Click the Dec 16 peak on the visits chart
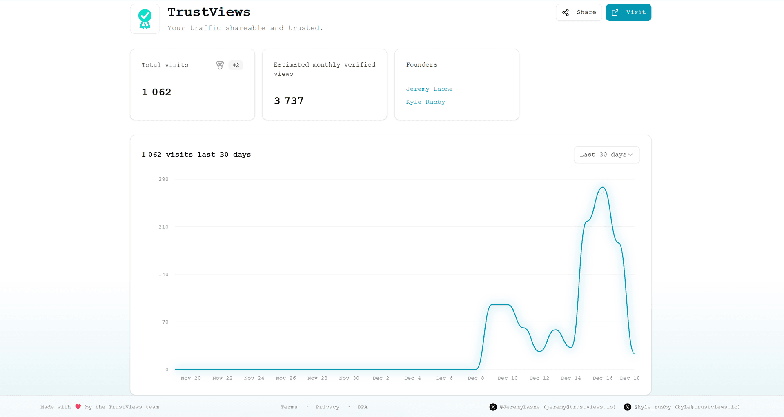This screenshot has height=417, width=784. 602,188
